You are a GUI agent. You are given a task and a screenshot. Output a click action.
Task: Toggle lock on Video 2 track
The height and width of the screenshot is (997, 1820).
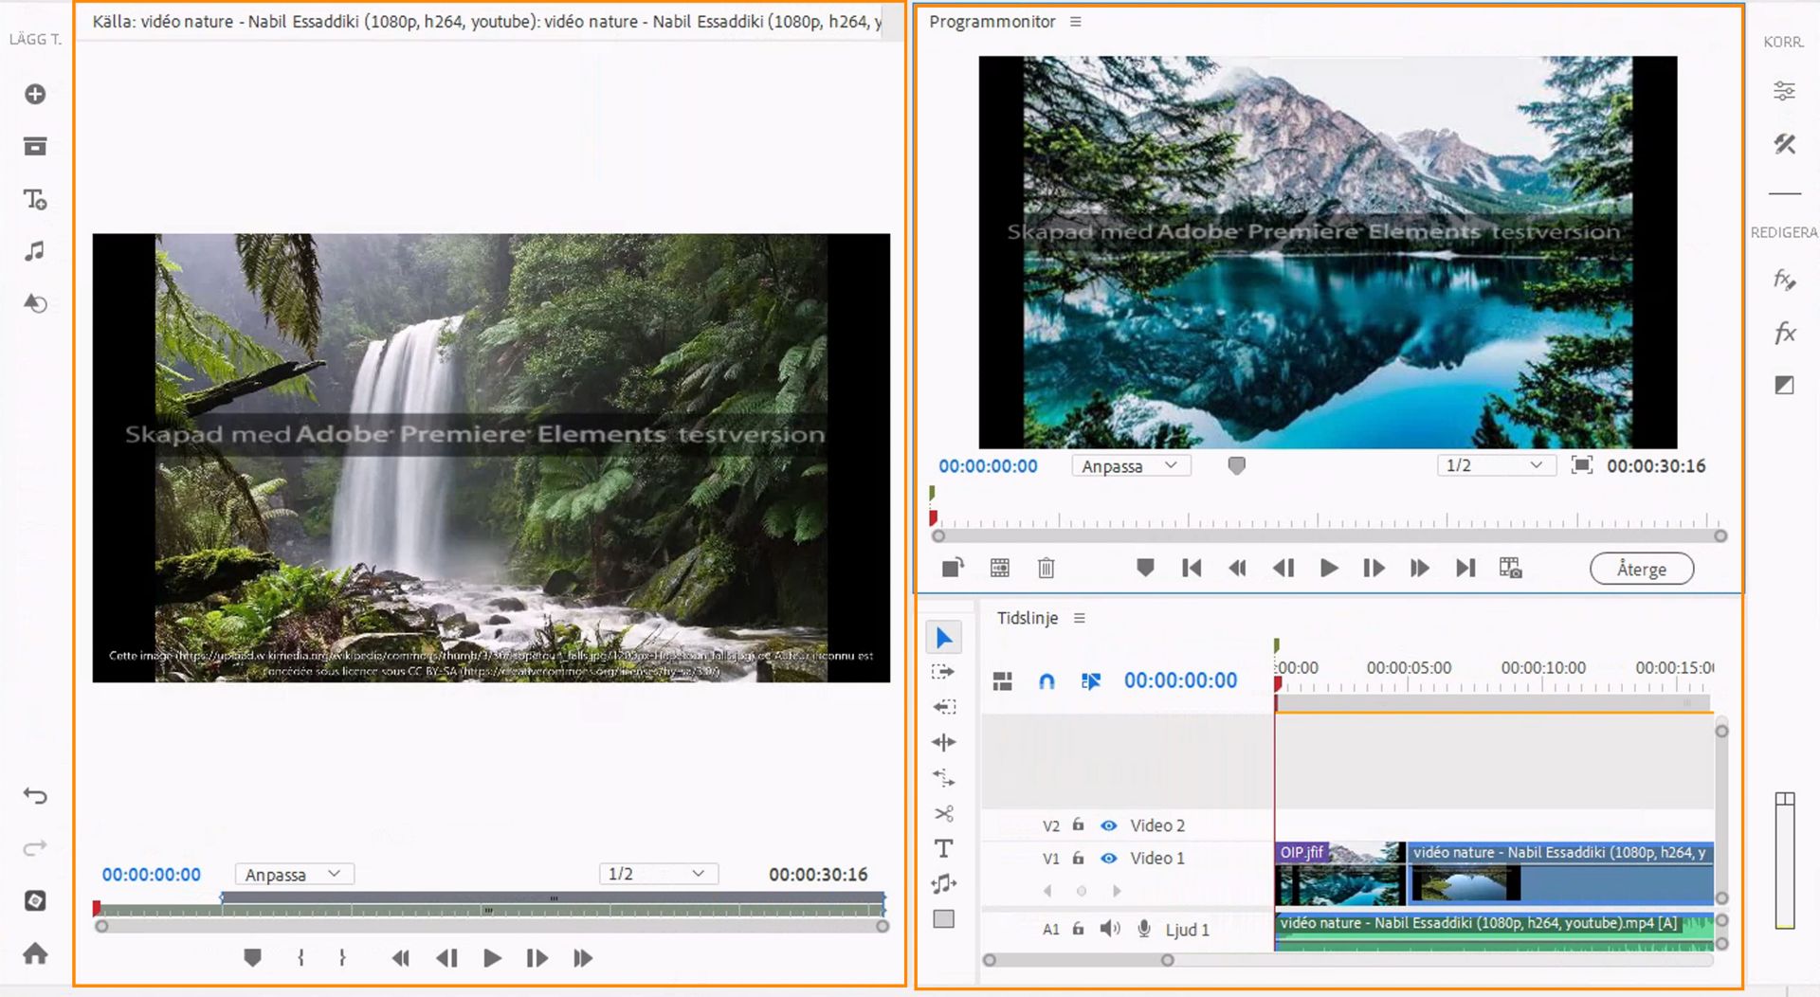[1078, 825]
